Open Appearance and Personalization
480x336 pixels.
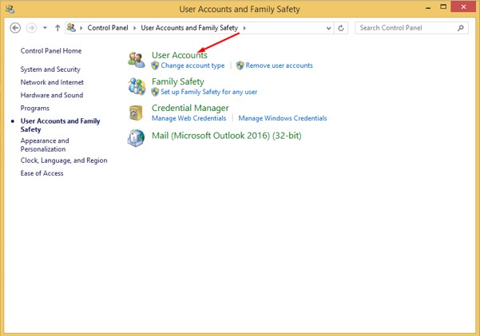45,144
